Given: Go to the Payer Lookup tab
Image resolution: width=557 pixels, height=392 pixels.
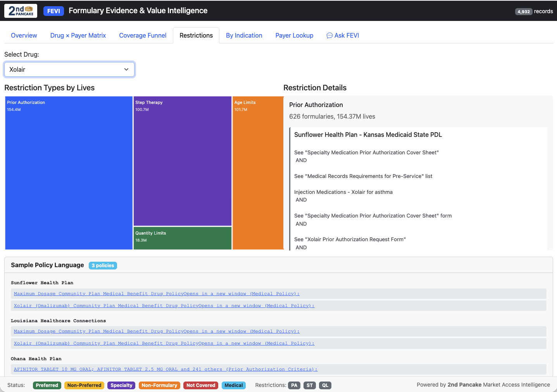Looking at the screenshot, I should coord(294,35).
